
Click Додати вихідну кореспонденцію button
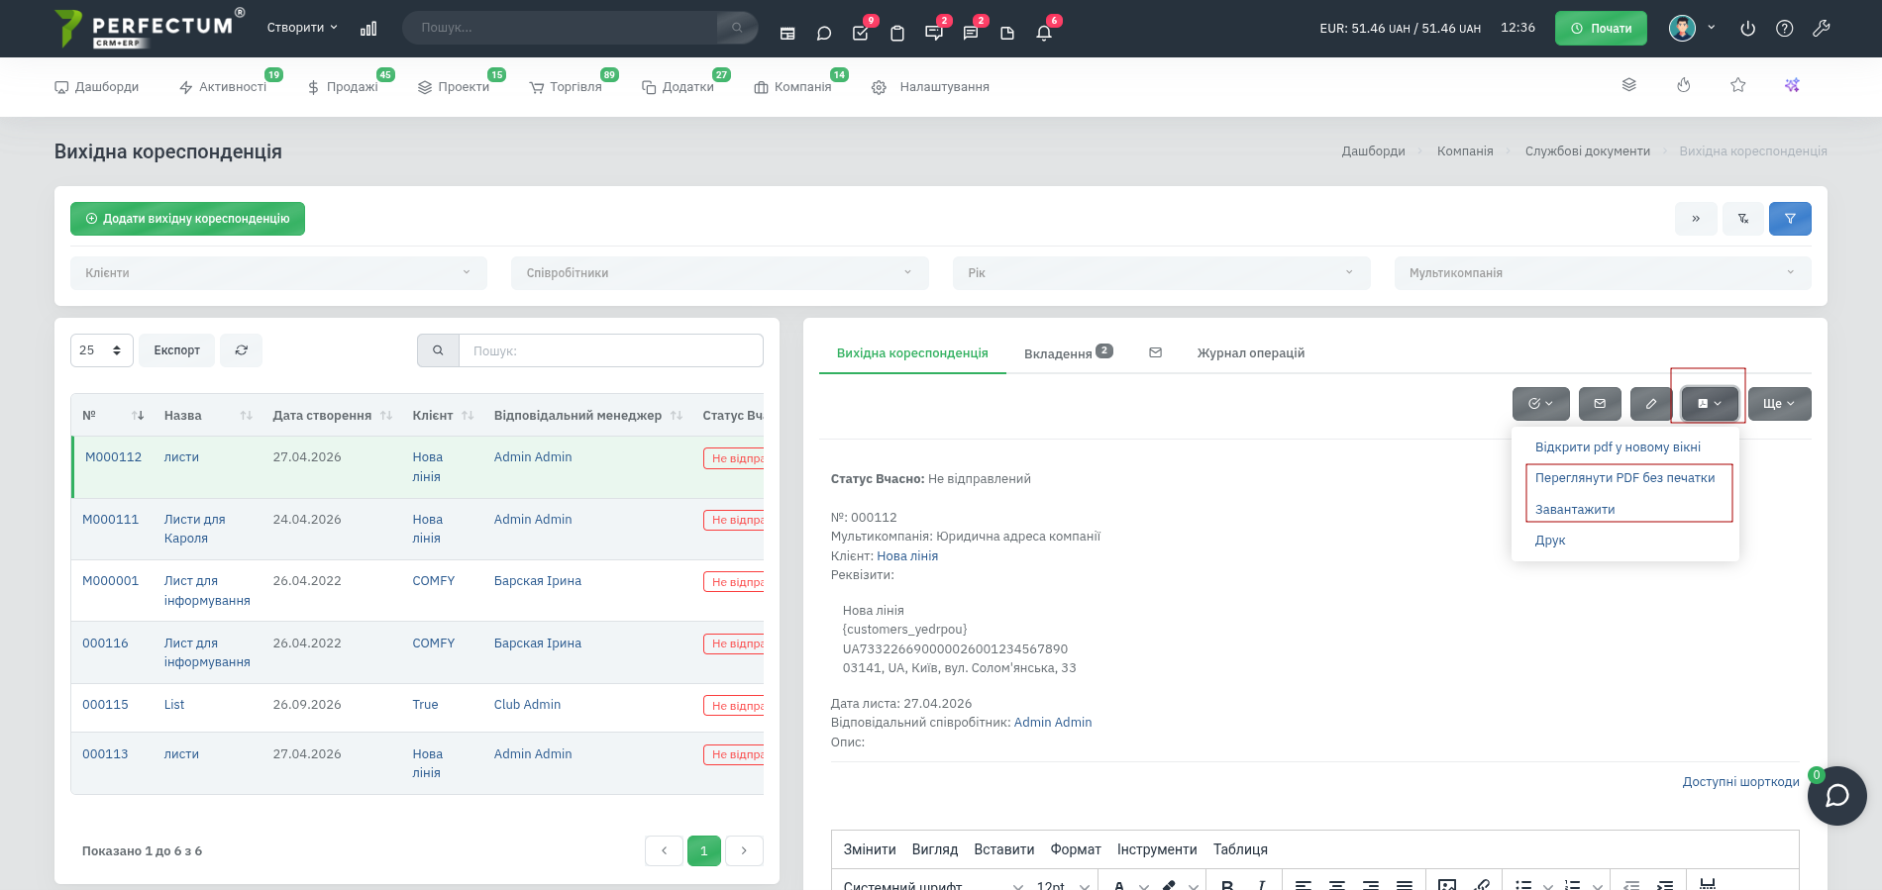pos(187,219)
